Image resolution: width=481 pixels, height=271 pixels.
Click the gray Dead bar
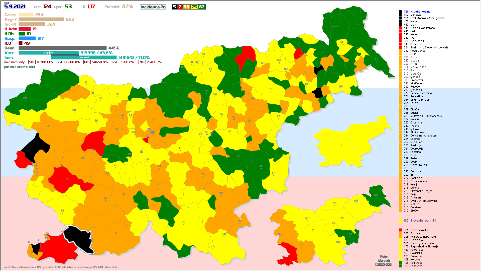point(63,48)
